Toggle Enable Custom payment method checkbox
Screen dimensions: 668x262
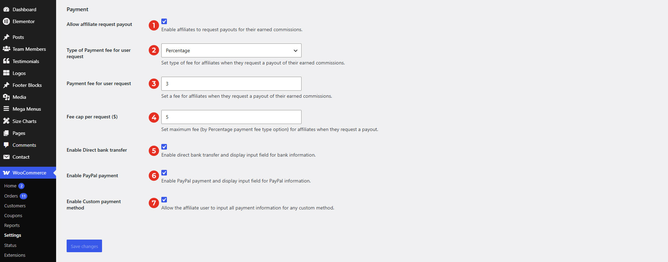[x=164, y=200]
